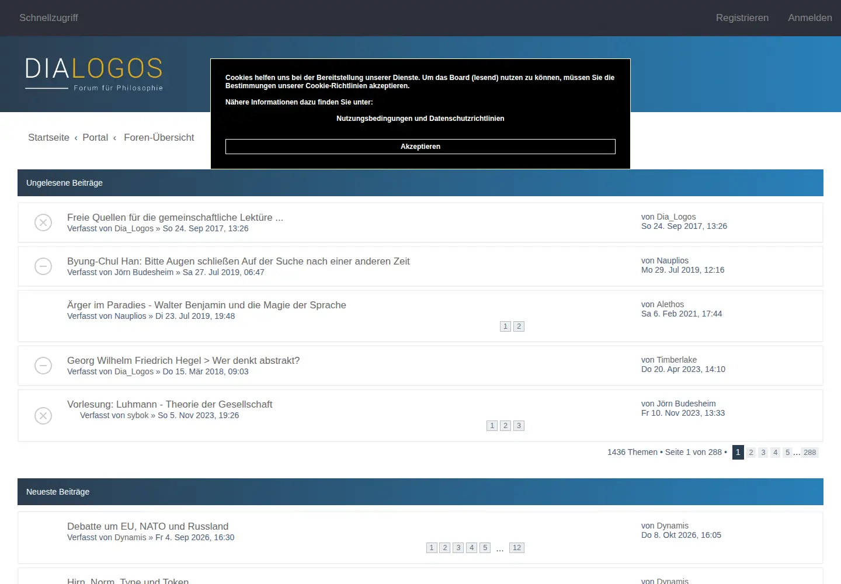Viewport: 841px width, 584px height.
Task: Click the topic status icon for Freie Quellen
Action: [43, 223]
